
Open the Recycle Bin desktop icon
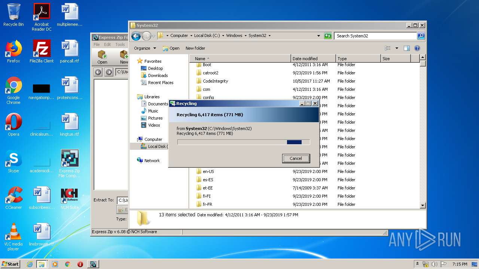(13, 15)
